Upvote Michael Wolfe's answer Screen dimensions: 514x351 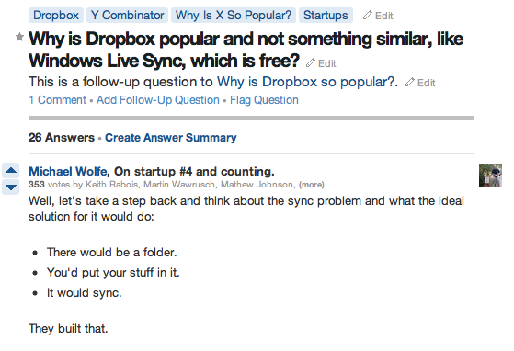pyautogui.click(x=11, y=170)
